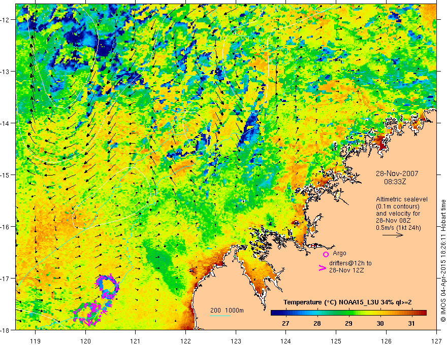
Task: Click the longitude axis label 119
Action: (x=36, y=341)
